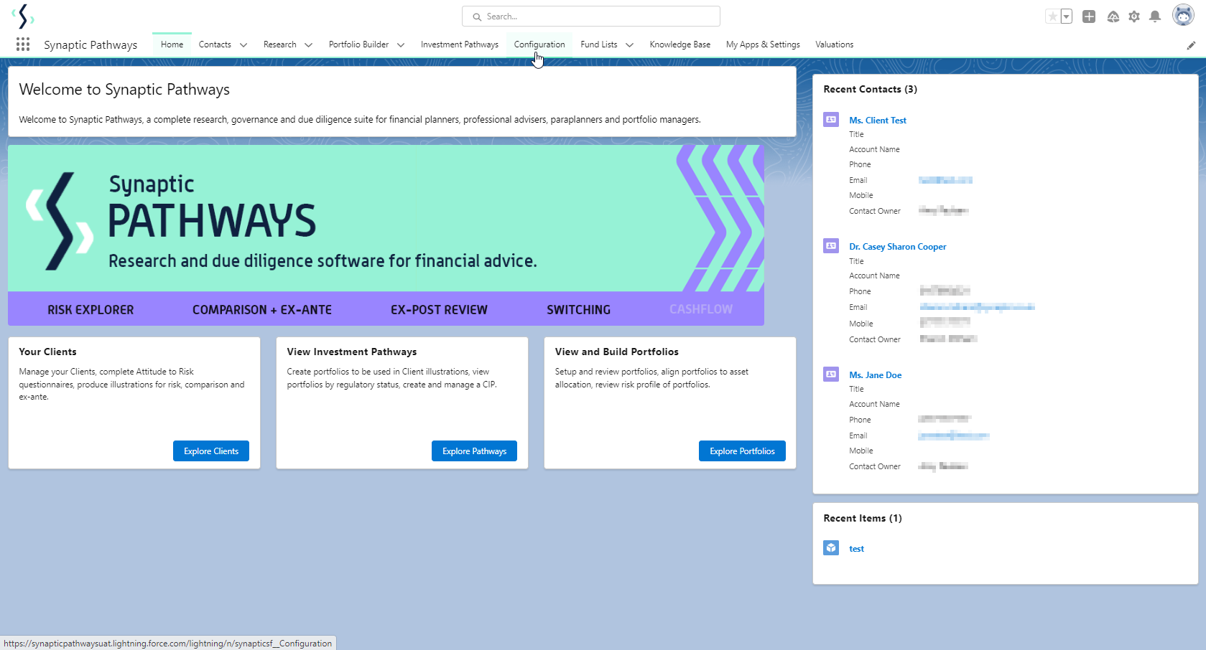Click the Explore Clients button
The image size is (1206, 650).
211,451
